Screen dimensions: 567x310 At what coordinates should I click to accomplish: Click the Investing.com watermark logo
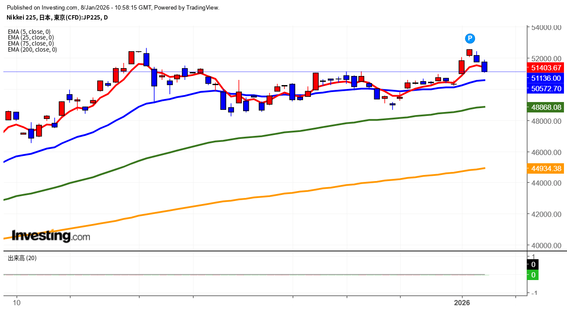(51, 236)
